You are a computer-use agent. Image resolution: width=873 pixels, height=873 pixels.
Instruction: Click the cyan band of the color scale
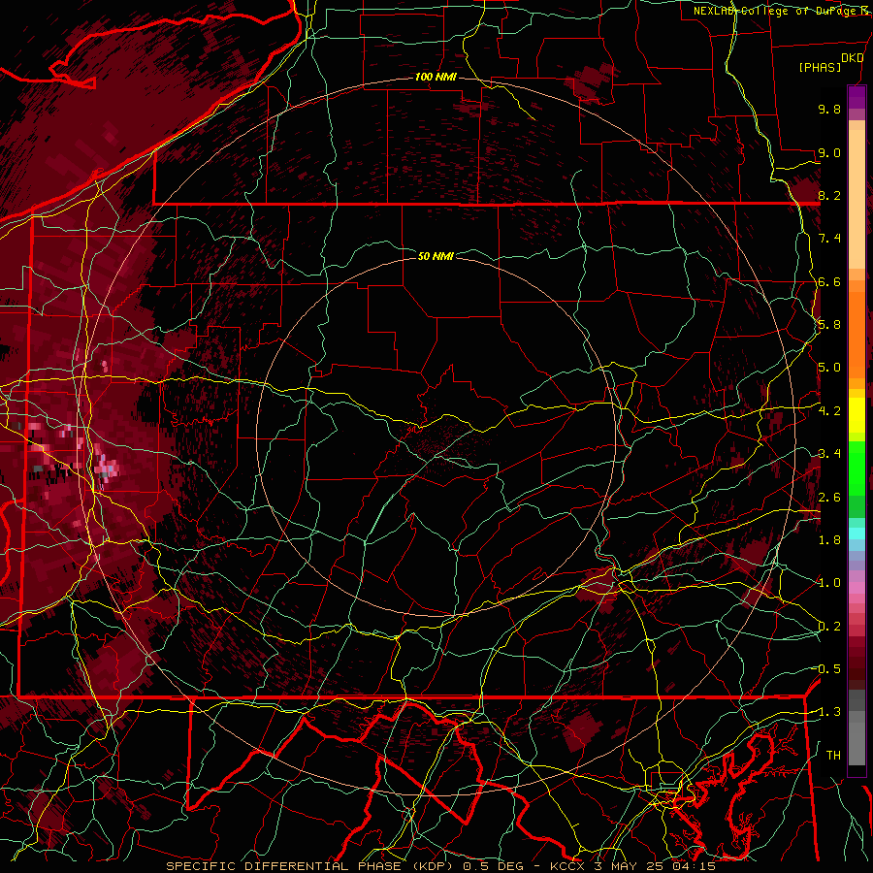857,533
